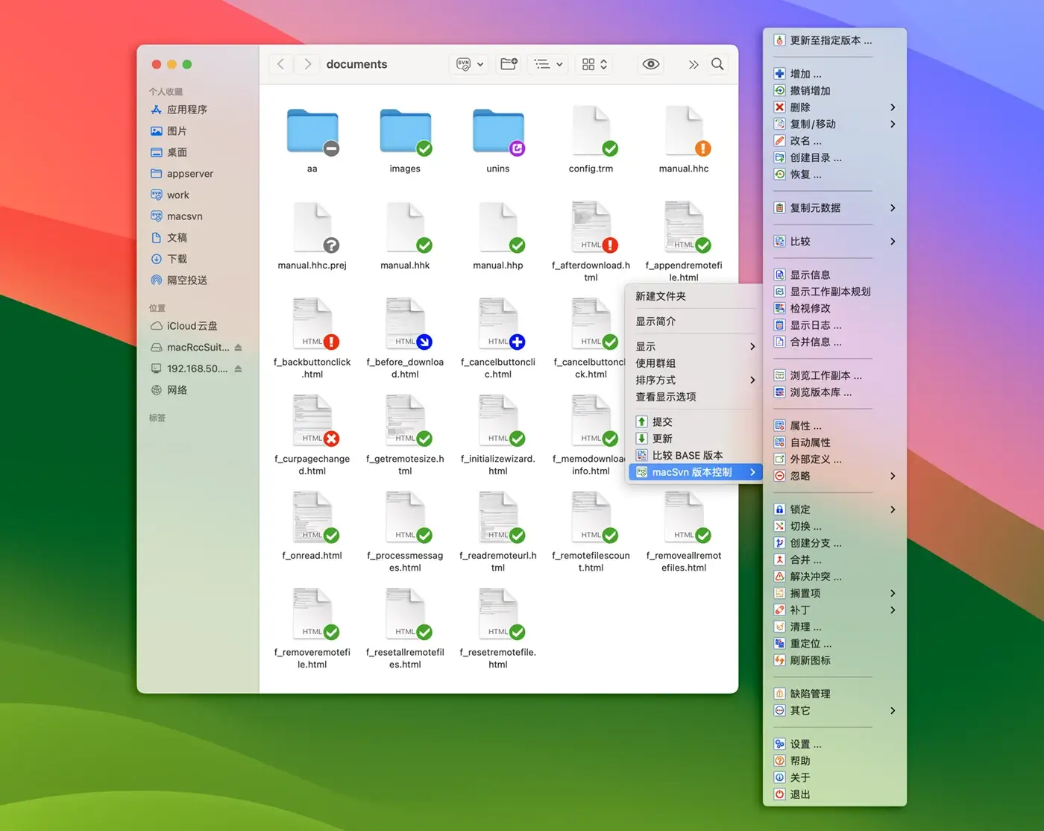Open 帮助 (Help) at the menu bottom
Viewport: 1044px width, 831px height.
pos(802,760)
